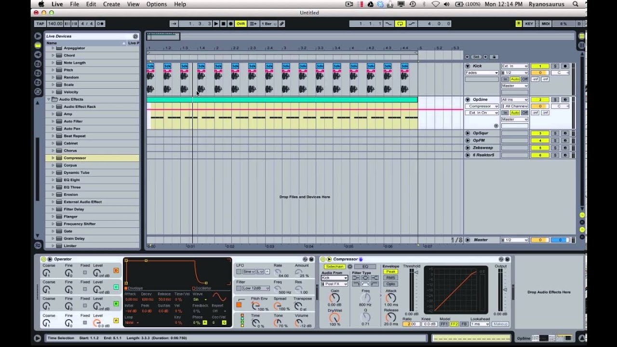This screenshot has width=617, height=347.
Task: Click the tempo field 140.00
Action: pyautogui.click(x=55, y=24)
